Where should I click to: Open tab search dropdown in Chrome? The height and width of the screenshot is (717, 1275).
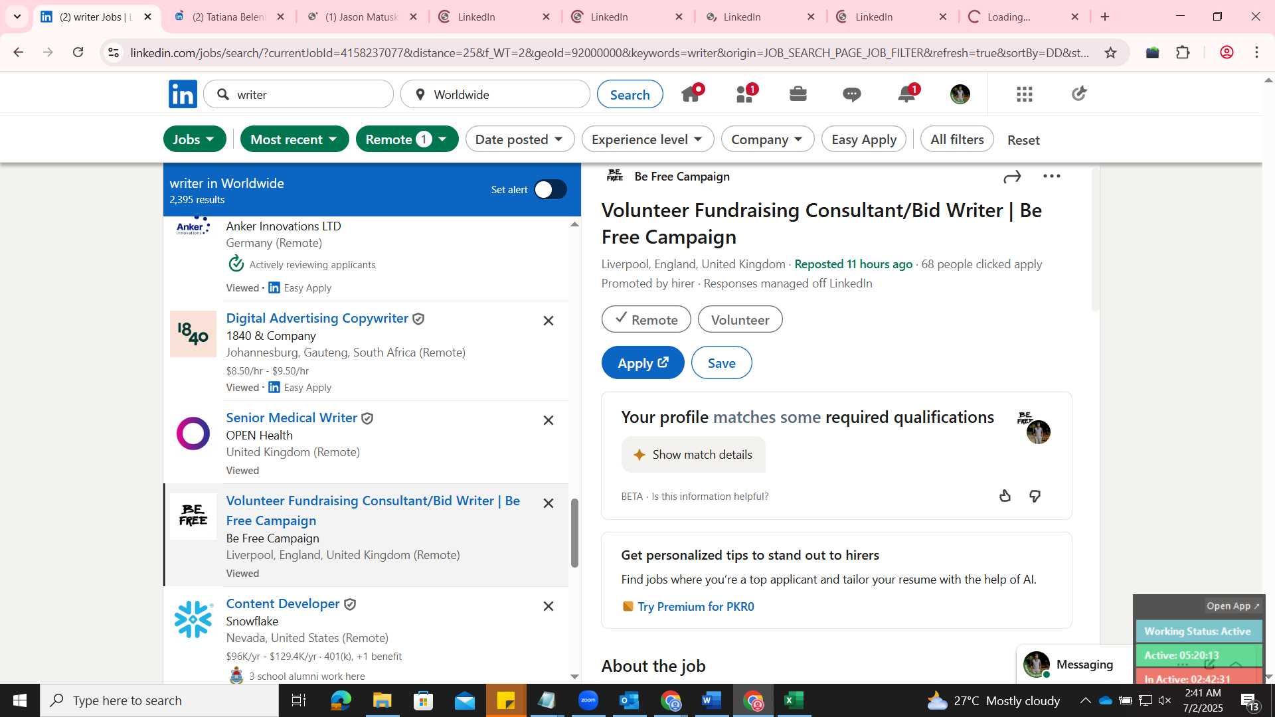[x=17, y=17]
